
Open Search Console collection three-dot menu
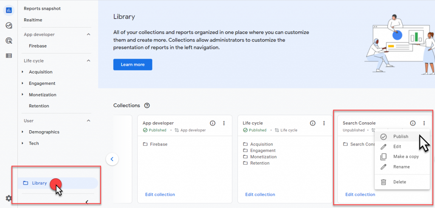[424, 123]
